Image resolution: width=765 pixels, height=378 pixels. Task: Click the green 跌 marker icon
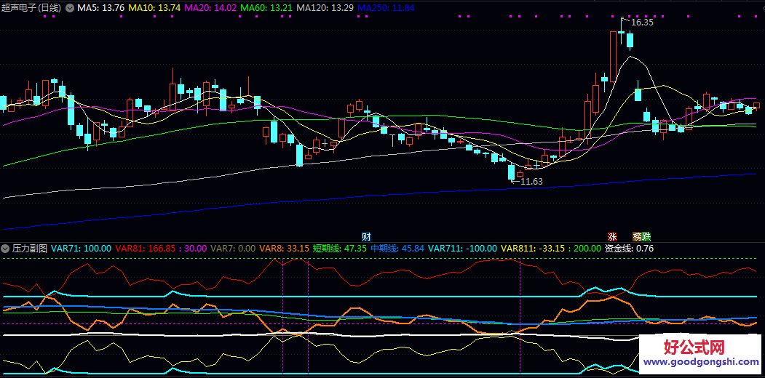pyautogui.click(x=646, y=237)
